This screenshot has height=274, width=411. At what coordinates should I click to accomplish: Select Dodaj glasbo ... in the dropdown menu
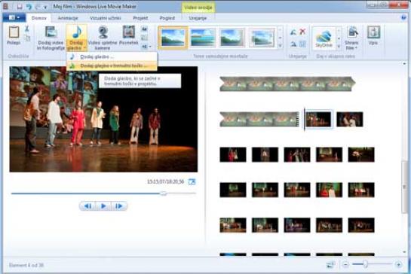tap(112, 56)
